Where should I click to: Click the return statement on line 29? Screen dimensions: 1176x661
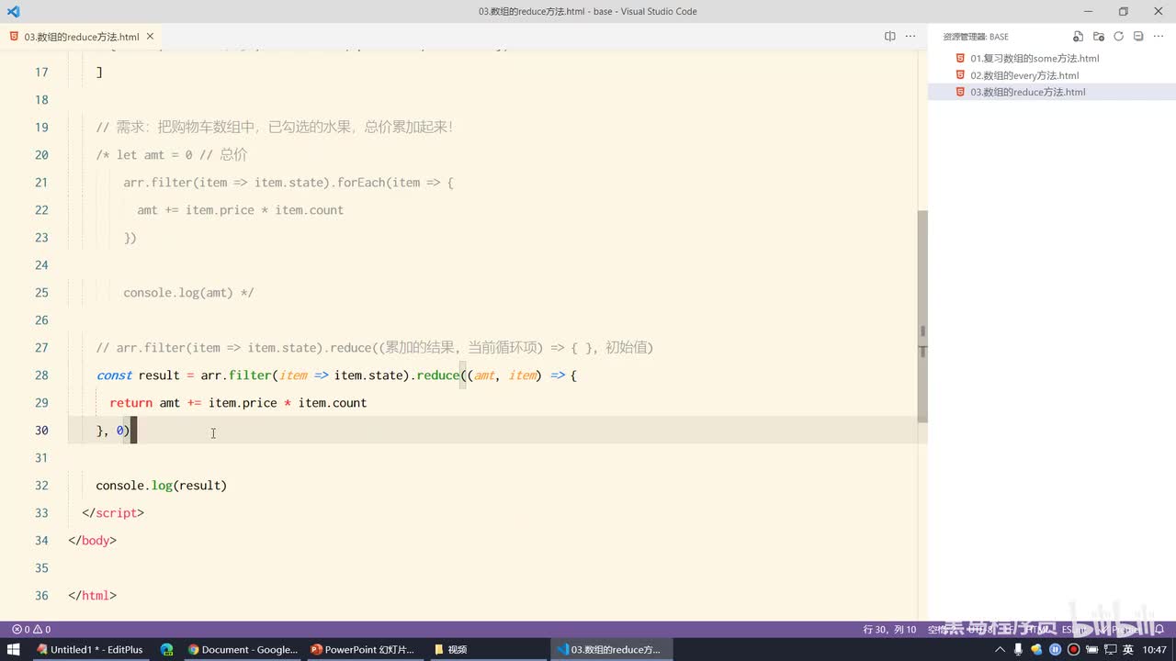(x=238, y=403)
